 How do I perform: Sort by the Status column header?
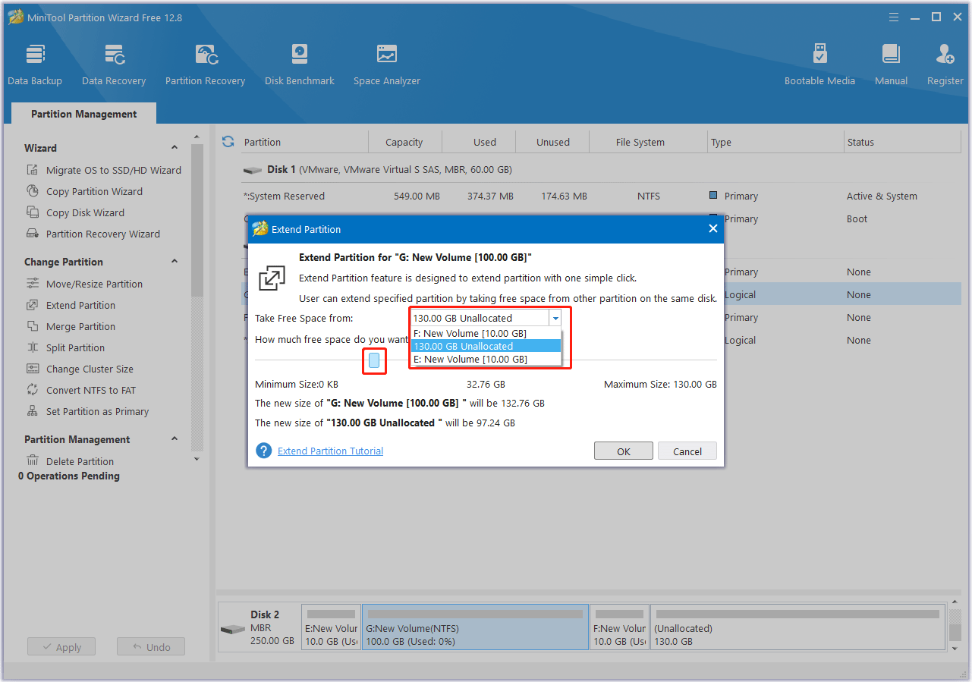point(903,142)
